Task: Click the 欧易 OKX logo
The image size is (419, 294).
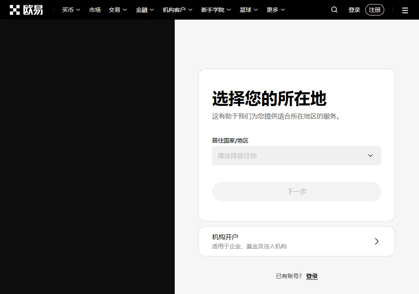Action: pos(26,10)
